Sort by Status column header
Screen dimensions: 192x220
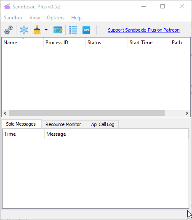click(107, 43)
